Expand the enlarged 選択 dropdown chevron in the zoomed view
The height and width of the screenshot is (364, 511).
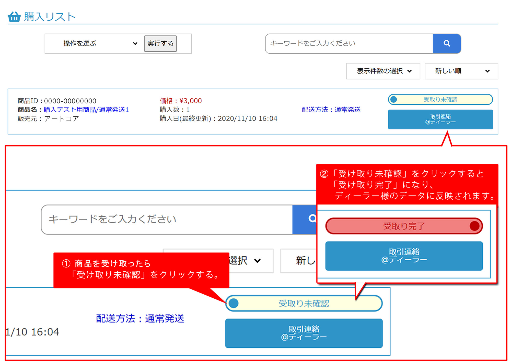pyautogui.click(x=257, y=261)
